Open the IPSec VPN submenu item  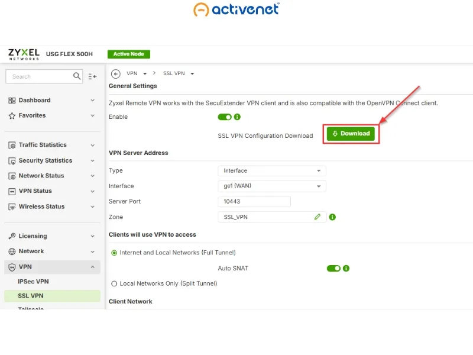[x=33, y=282]
